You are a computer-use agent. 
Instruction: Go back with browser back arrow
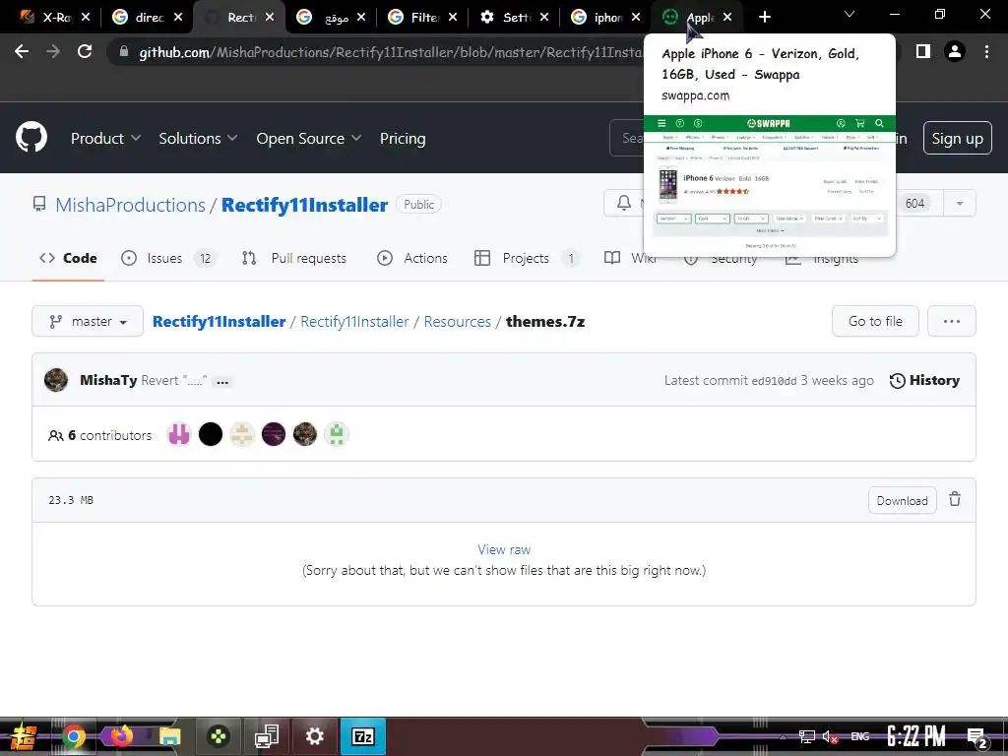(22, 51)
